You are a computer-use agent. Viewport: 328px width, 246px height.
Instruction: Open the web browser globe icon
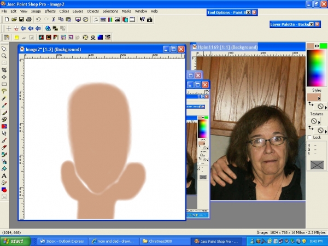point(48,28)
